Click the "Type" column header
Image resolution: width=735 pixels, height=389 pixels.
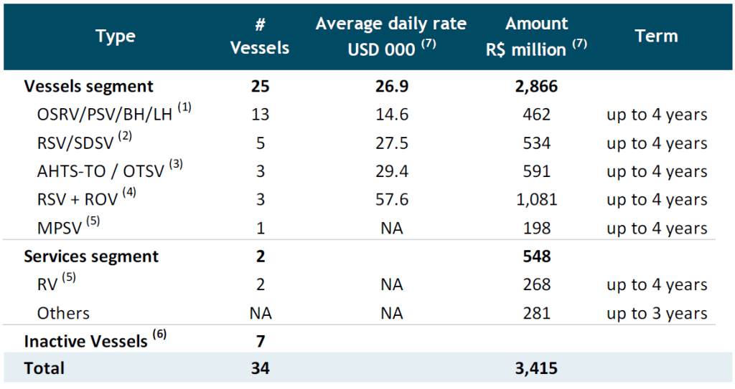(x=116, y=36)
